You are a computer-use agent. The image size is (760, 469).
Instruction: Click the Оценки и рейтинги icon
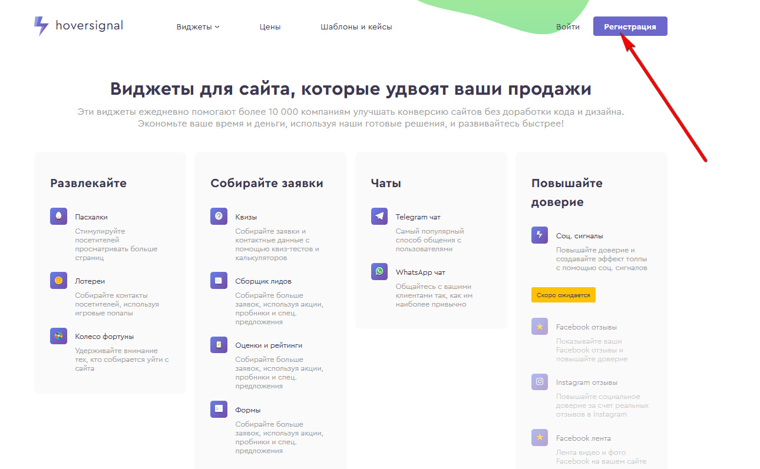click(219, 345)
